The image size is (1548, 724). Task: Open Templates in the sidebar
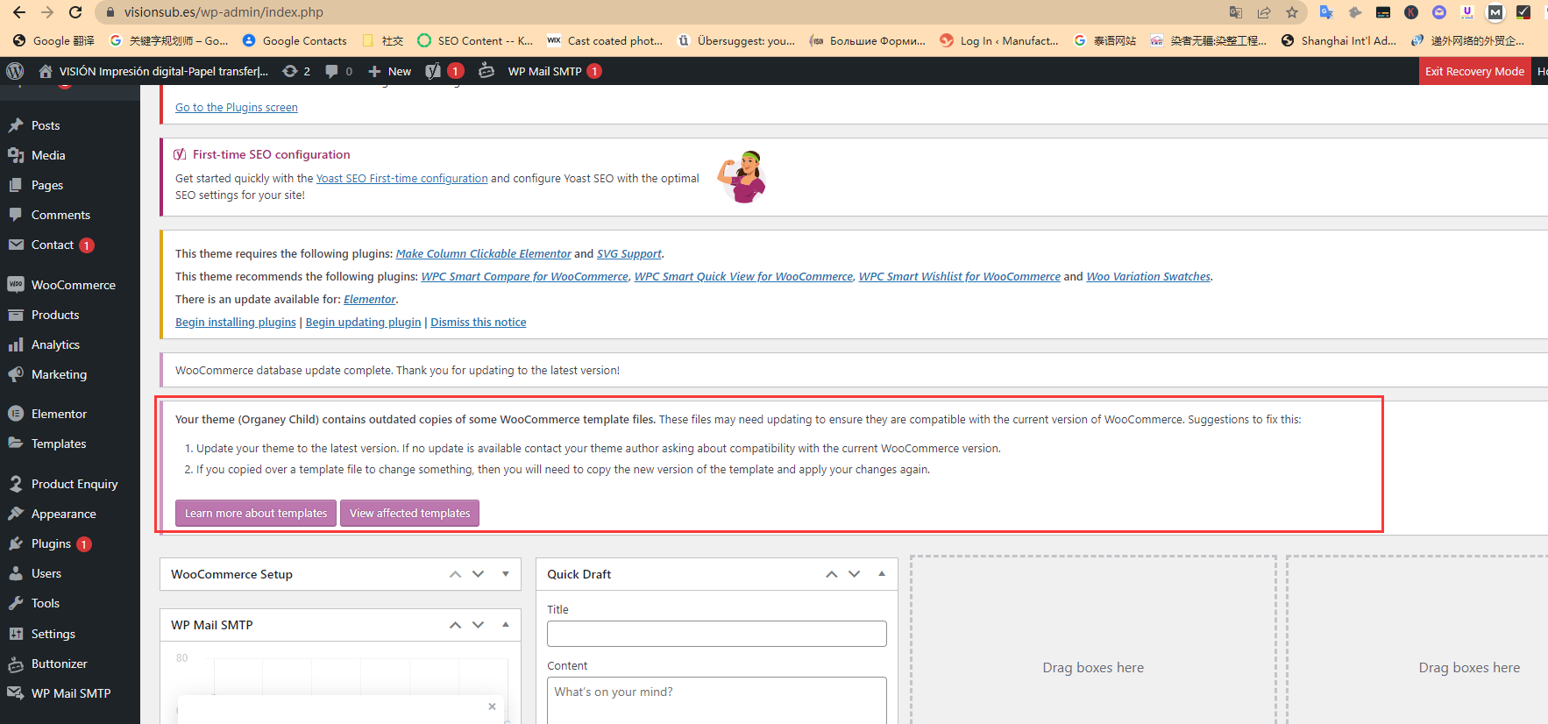click(59, 444)
